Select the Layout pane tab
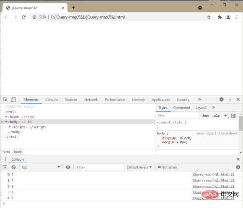 201,108
